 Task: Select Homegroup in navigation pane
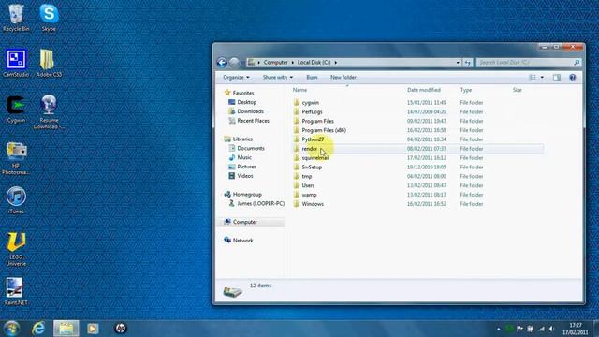pos(247,195)
